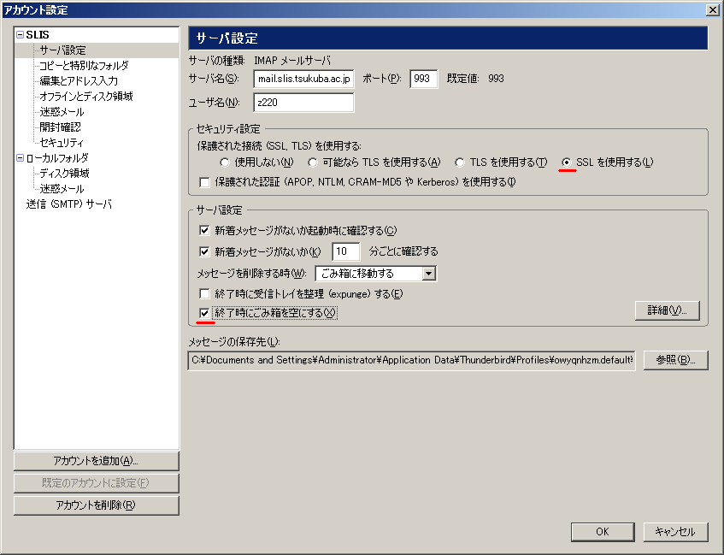Enable 保護された認証 checkbox
This screenshot has height=555, width=724.
click(x=204, y=182)
